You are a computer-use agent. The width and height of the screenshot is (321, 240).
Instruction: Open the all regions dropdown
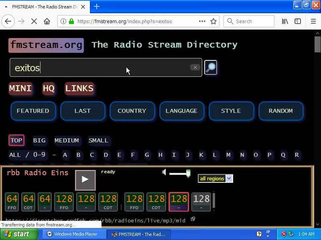215,178
